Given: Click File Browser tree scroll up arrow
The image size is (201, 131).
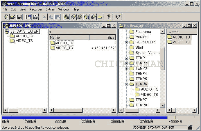Looking at the screenshot, I should 163,31.
